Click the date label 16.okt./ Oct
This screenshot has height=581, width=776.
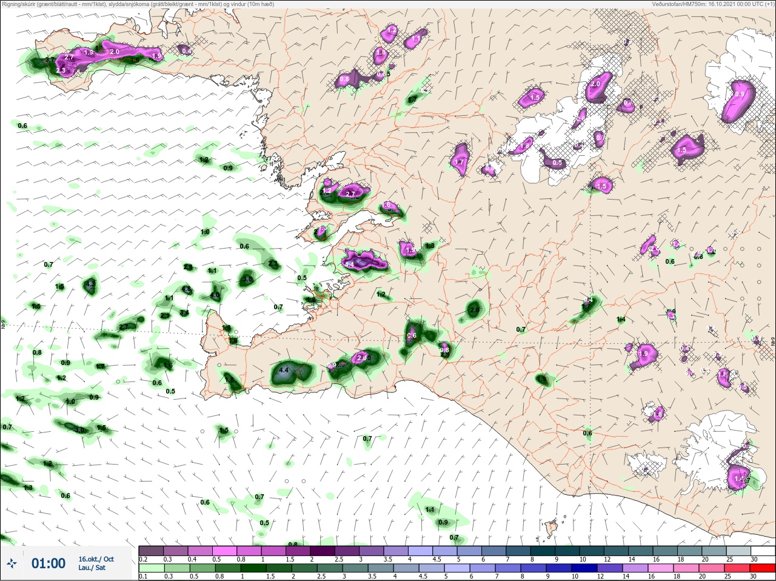point(96,559)
